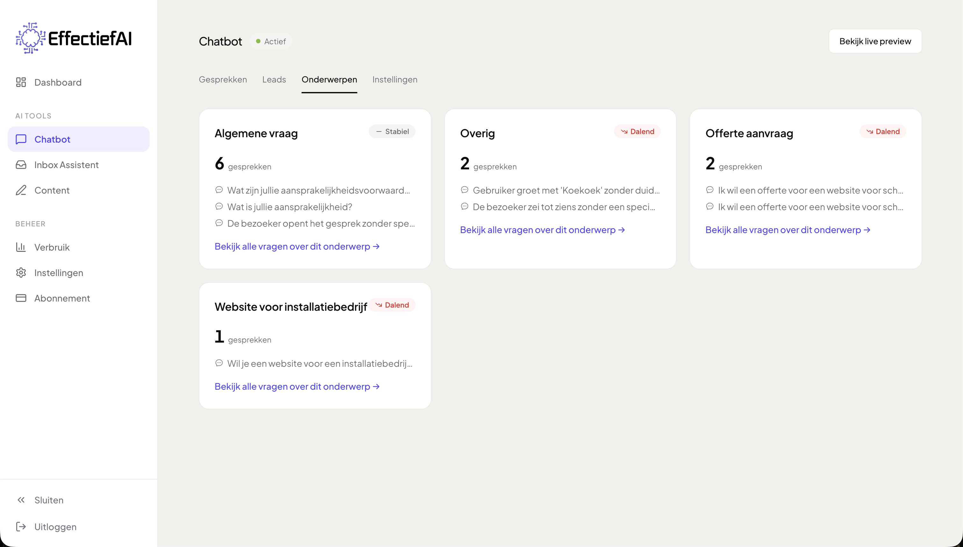This screenshot has width=963, height=547.
Task: Click the sidebar Instellingen gear icon
Action: [x=21, y=273]
